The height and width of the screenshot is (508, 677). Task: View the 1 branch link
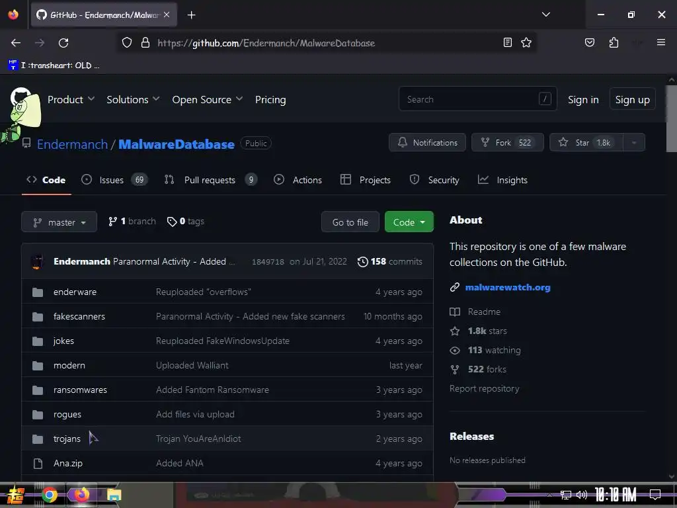coord(132,221)
